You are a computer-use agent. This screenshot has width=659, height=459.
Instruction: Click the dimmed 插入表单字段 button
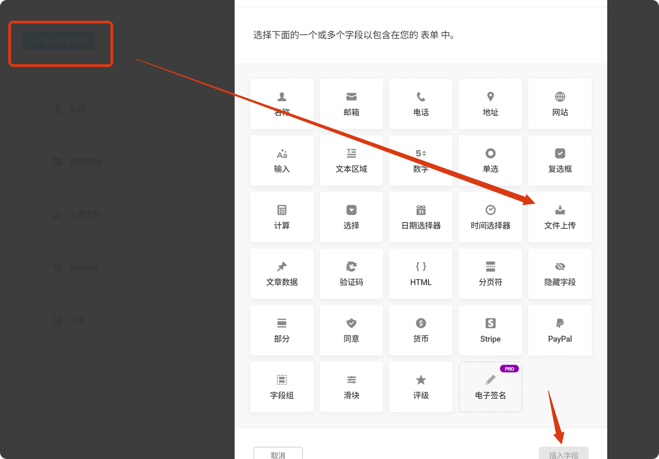click(x=59, y=41)
